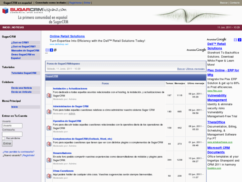Open Buscar in the top-right corner

click(224, 3)
